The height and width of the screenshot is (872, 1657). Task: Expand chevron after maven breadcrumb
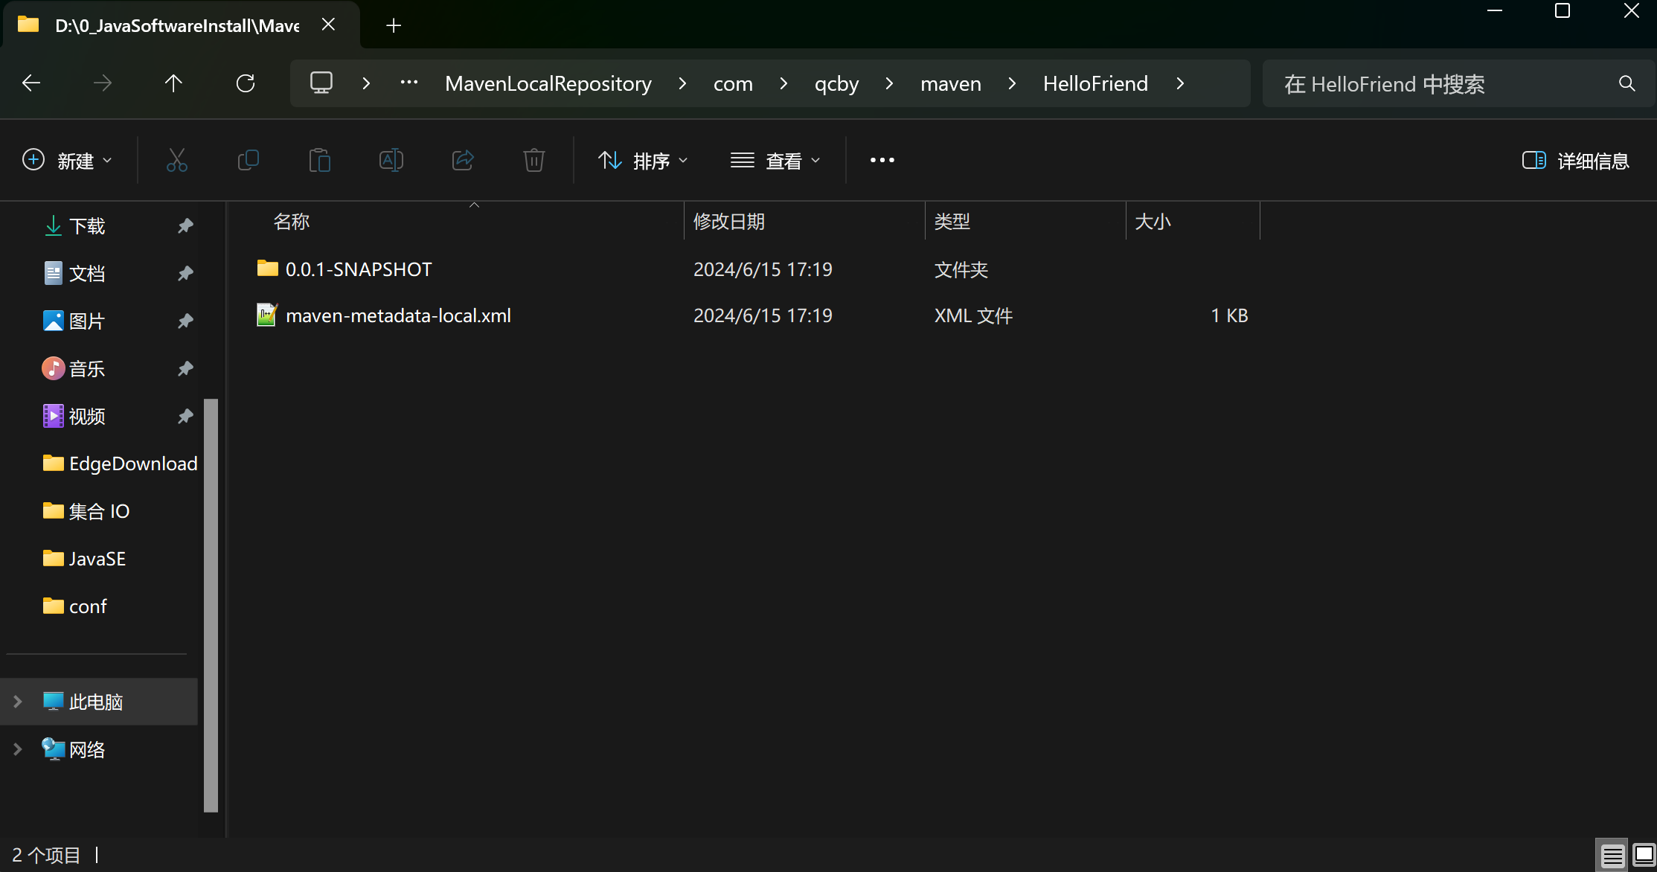[x=1012, y=83]
